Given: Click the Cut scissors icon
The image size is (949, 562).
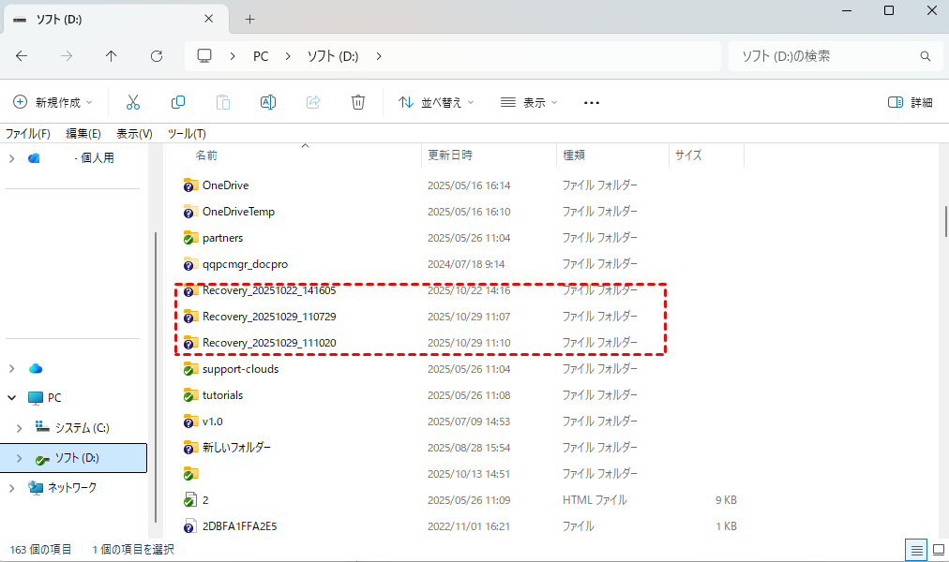Looking at the screenshot, I should click(133, 102).
